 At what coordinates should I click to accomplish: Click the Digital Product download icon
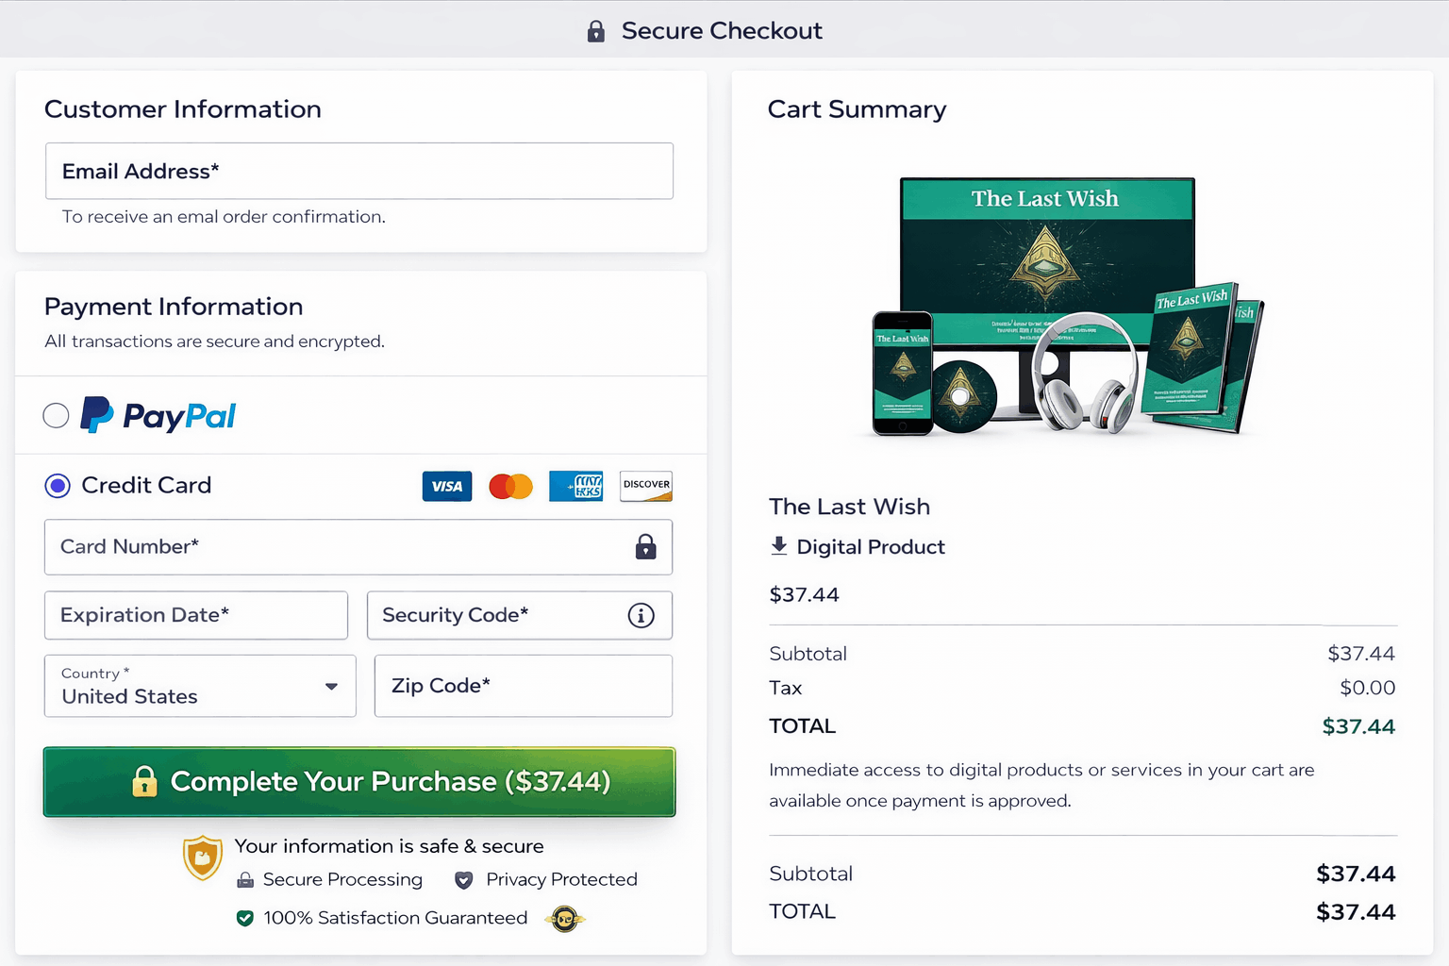pyautogui.click(x=779, y=546)
